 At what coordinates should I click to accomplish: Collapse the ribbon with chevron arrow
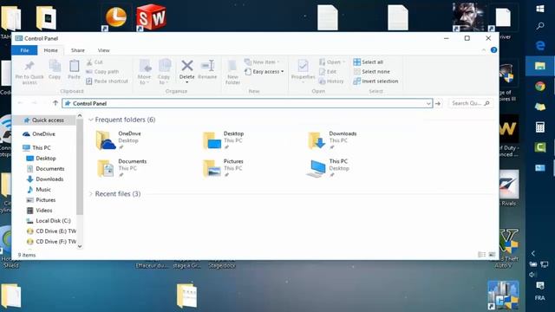(x=484, y=50)
